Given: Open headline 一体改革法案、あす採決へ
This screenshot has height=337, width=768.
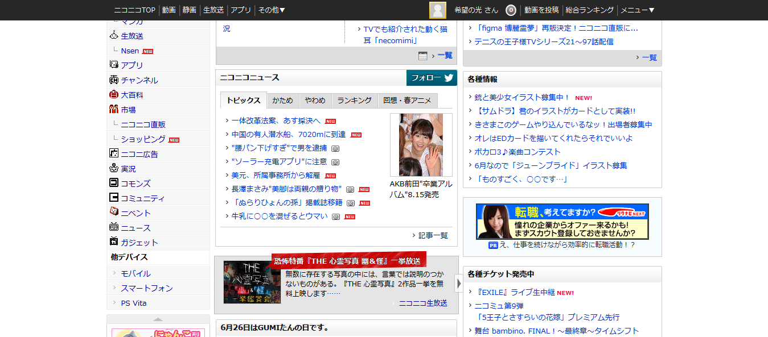Looking at the screenshot, I should pos(276,121).
